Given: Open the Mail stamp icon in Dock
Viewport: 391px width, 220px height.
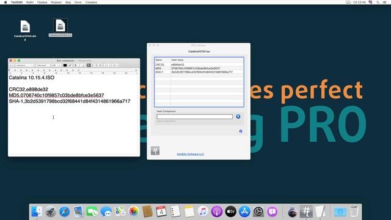Looking at the screenshot, I should [78, 212].
